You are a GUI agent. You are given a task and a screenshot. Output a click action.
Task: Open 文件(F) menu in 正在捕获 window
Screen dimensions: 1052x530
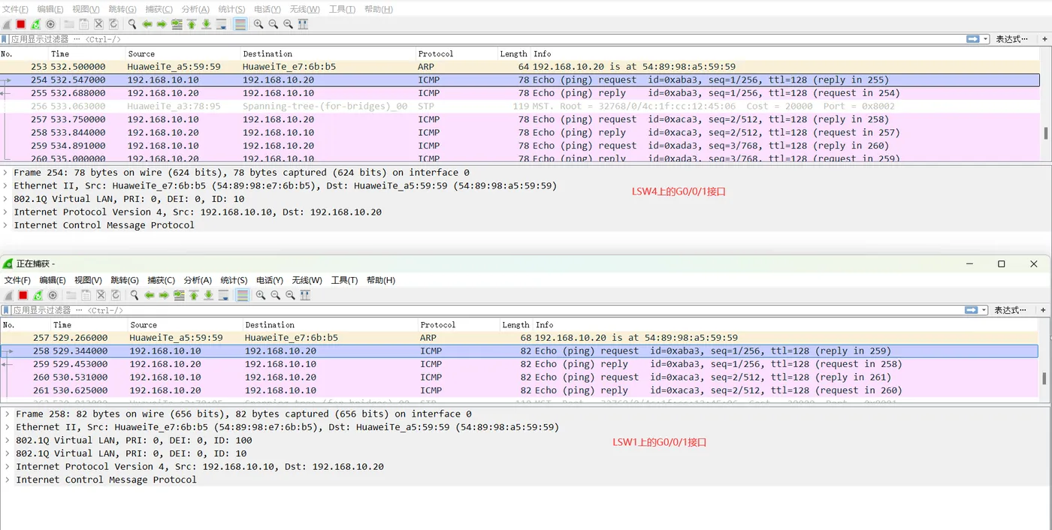tap(17, 280)
